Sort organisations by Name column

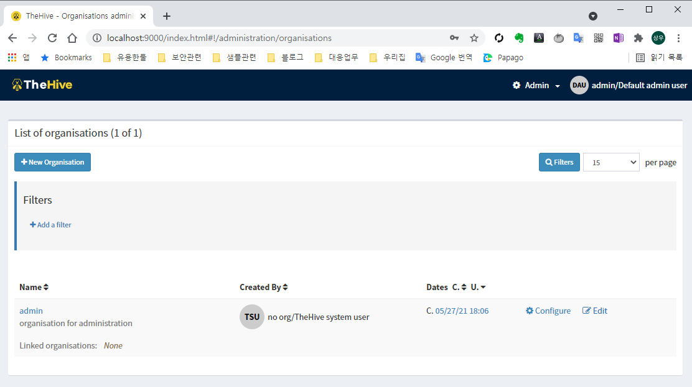pyautogui.click(x=34, y=288)
